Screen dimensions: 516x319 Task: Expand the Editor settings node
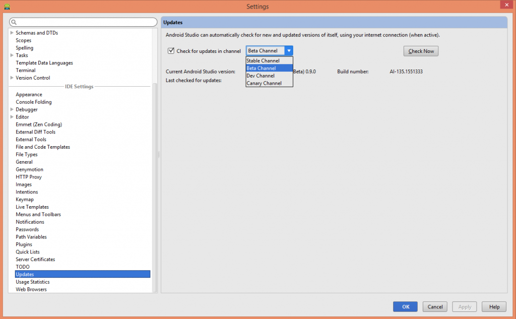12,117
